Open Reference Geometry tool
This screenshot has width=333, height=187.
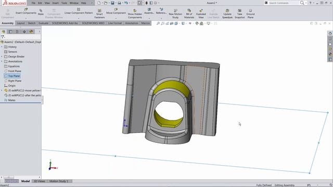click(161, 11)
